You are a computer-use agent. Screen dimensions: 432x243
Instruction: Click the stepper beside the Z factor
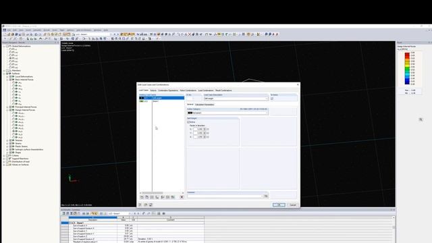[205, 136]
